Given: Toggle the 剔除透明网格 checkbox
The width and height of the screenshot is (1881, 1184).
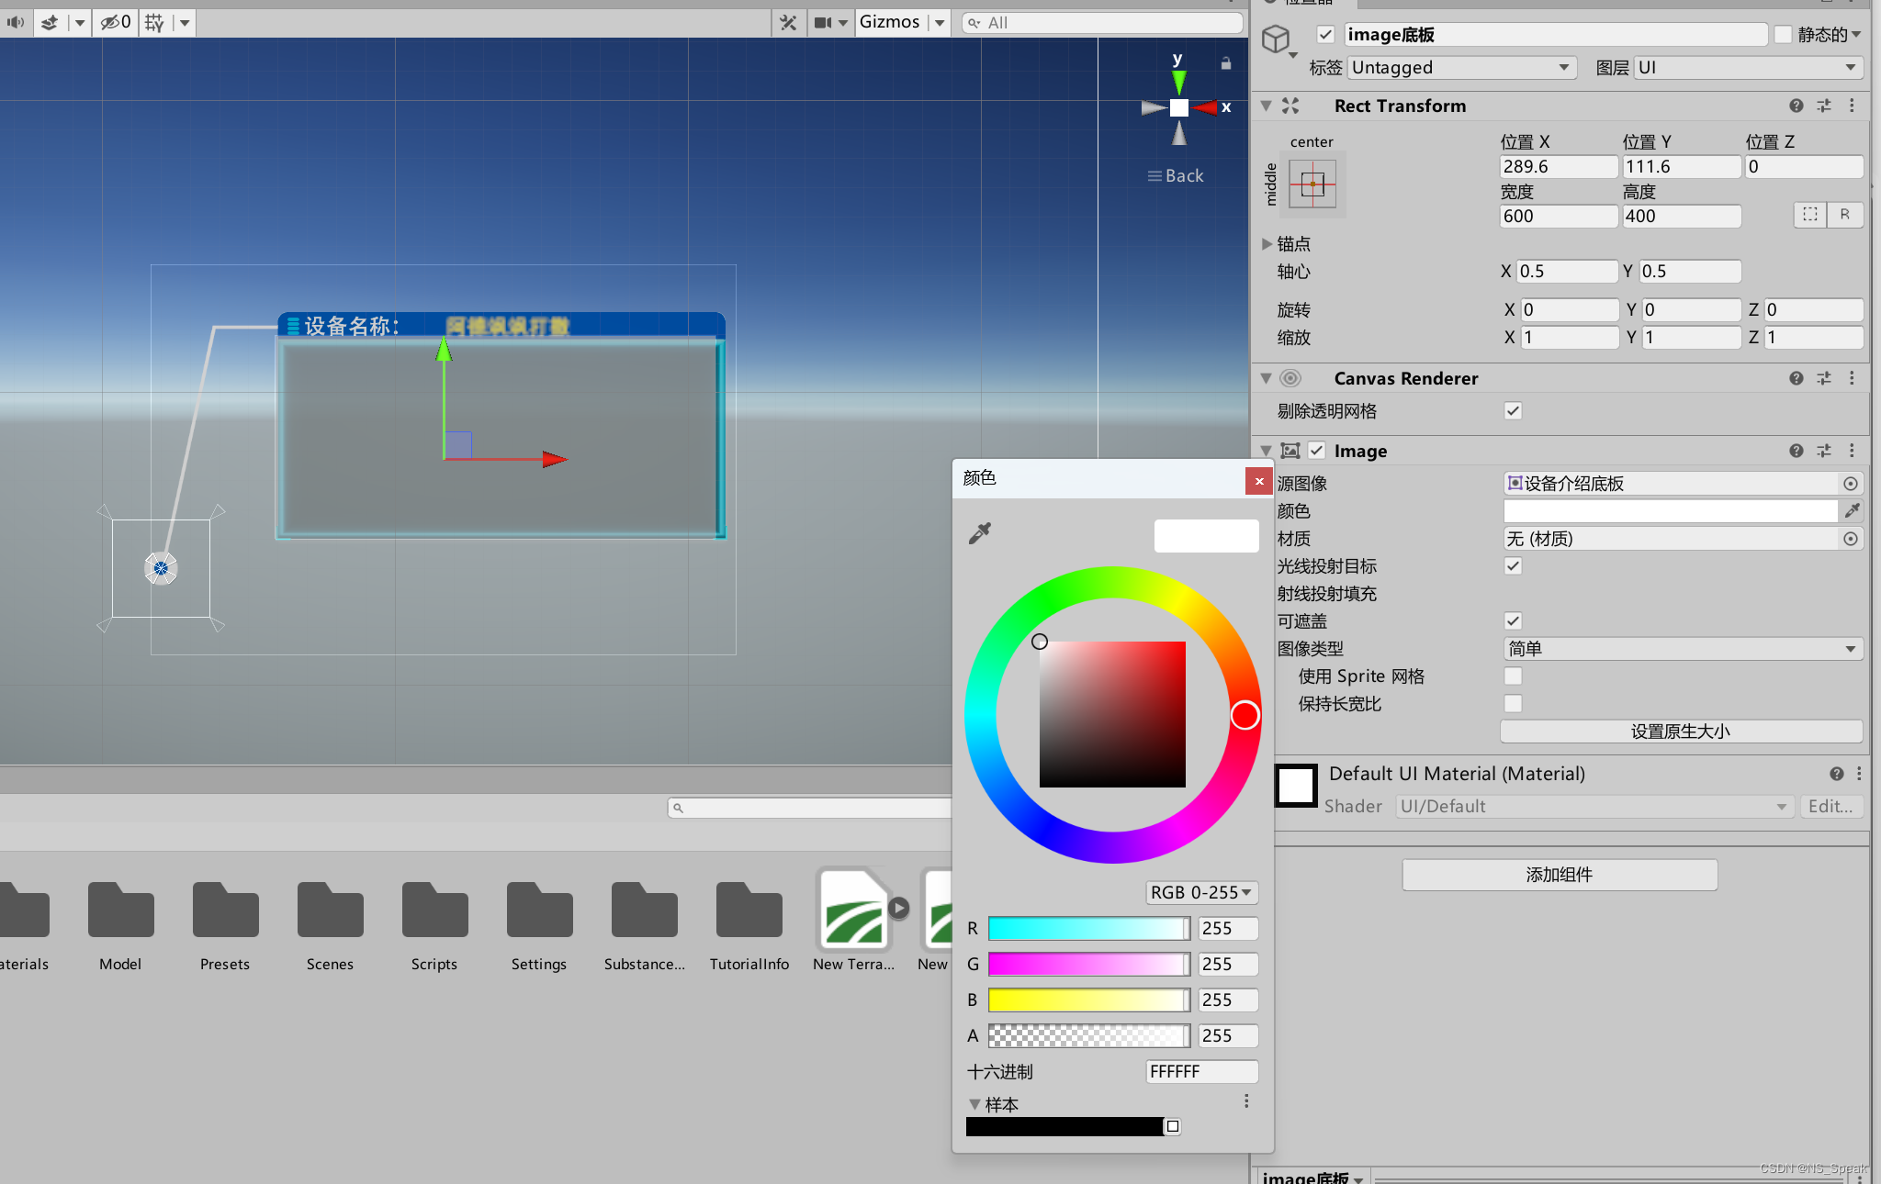Looking at the screenshot, I should point(1513,411).
